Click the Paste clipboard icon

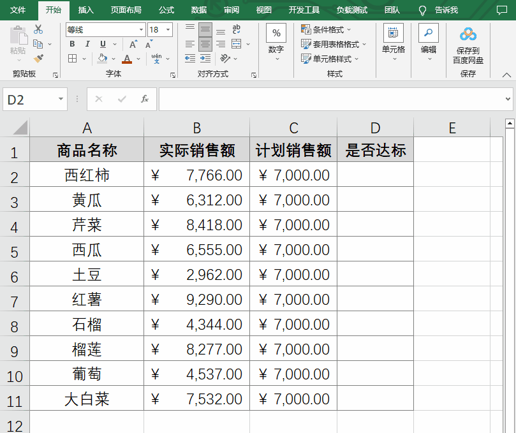tap(18, 35)
